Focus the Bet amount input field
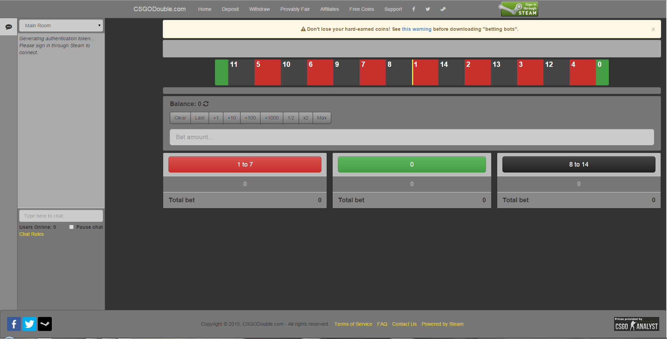The width and height of the screenshot is (667, 339). click(412, 137)
